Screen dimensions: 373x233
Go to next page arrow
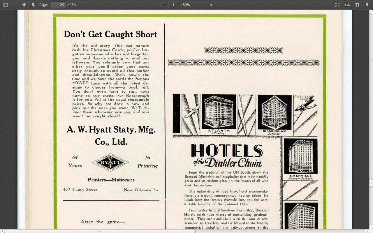click(x=33, y=5)
